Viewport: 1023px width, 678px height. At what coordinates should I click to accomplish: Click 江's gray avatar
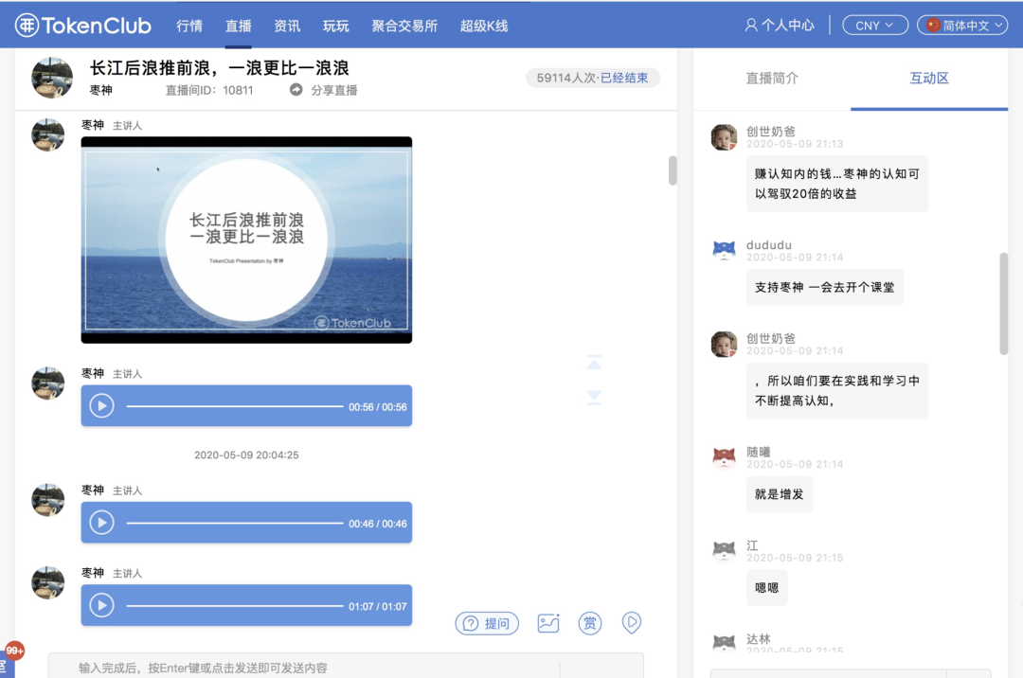[x=724, y=551]
